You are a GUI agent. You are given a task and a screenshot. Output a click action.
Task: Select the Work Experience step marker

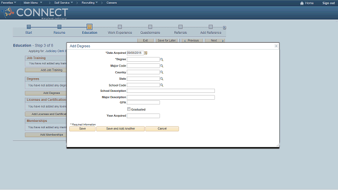(x=120, y=27)
